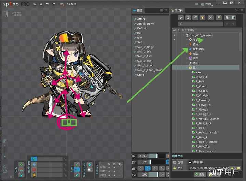Select preview track 1 button

coord(148,168)
